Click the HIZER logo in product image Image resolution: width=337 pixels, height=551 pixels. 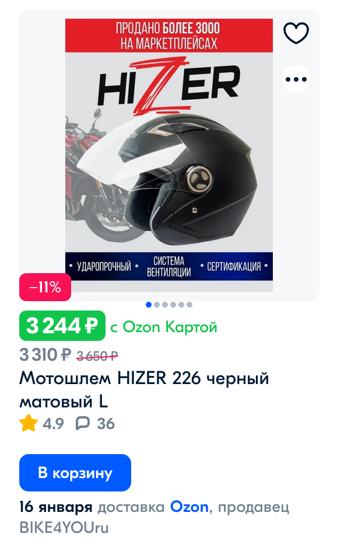click(x=169, y=86)
